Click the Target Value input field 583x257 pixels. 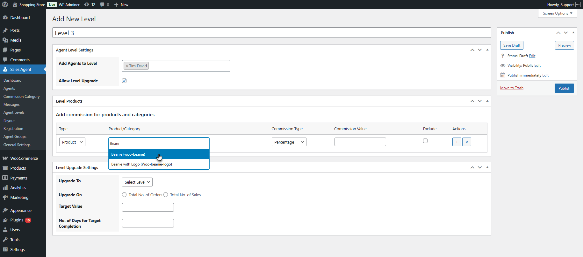[148, 207]
